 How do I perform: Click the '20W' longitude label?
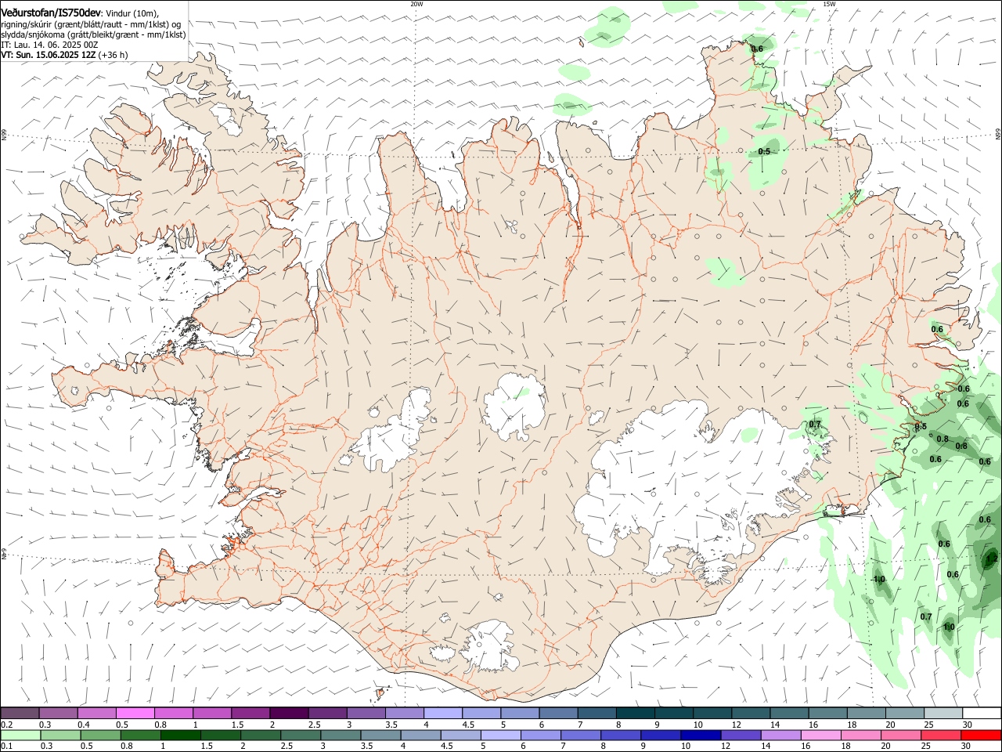coord(416,4)
